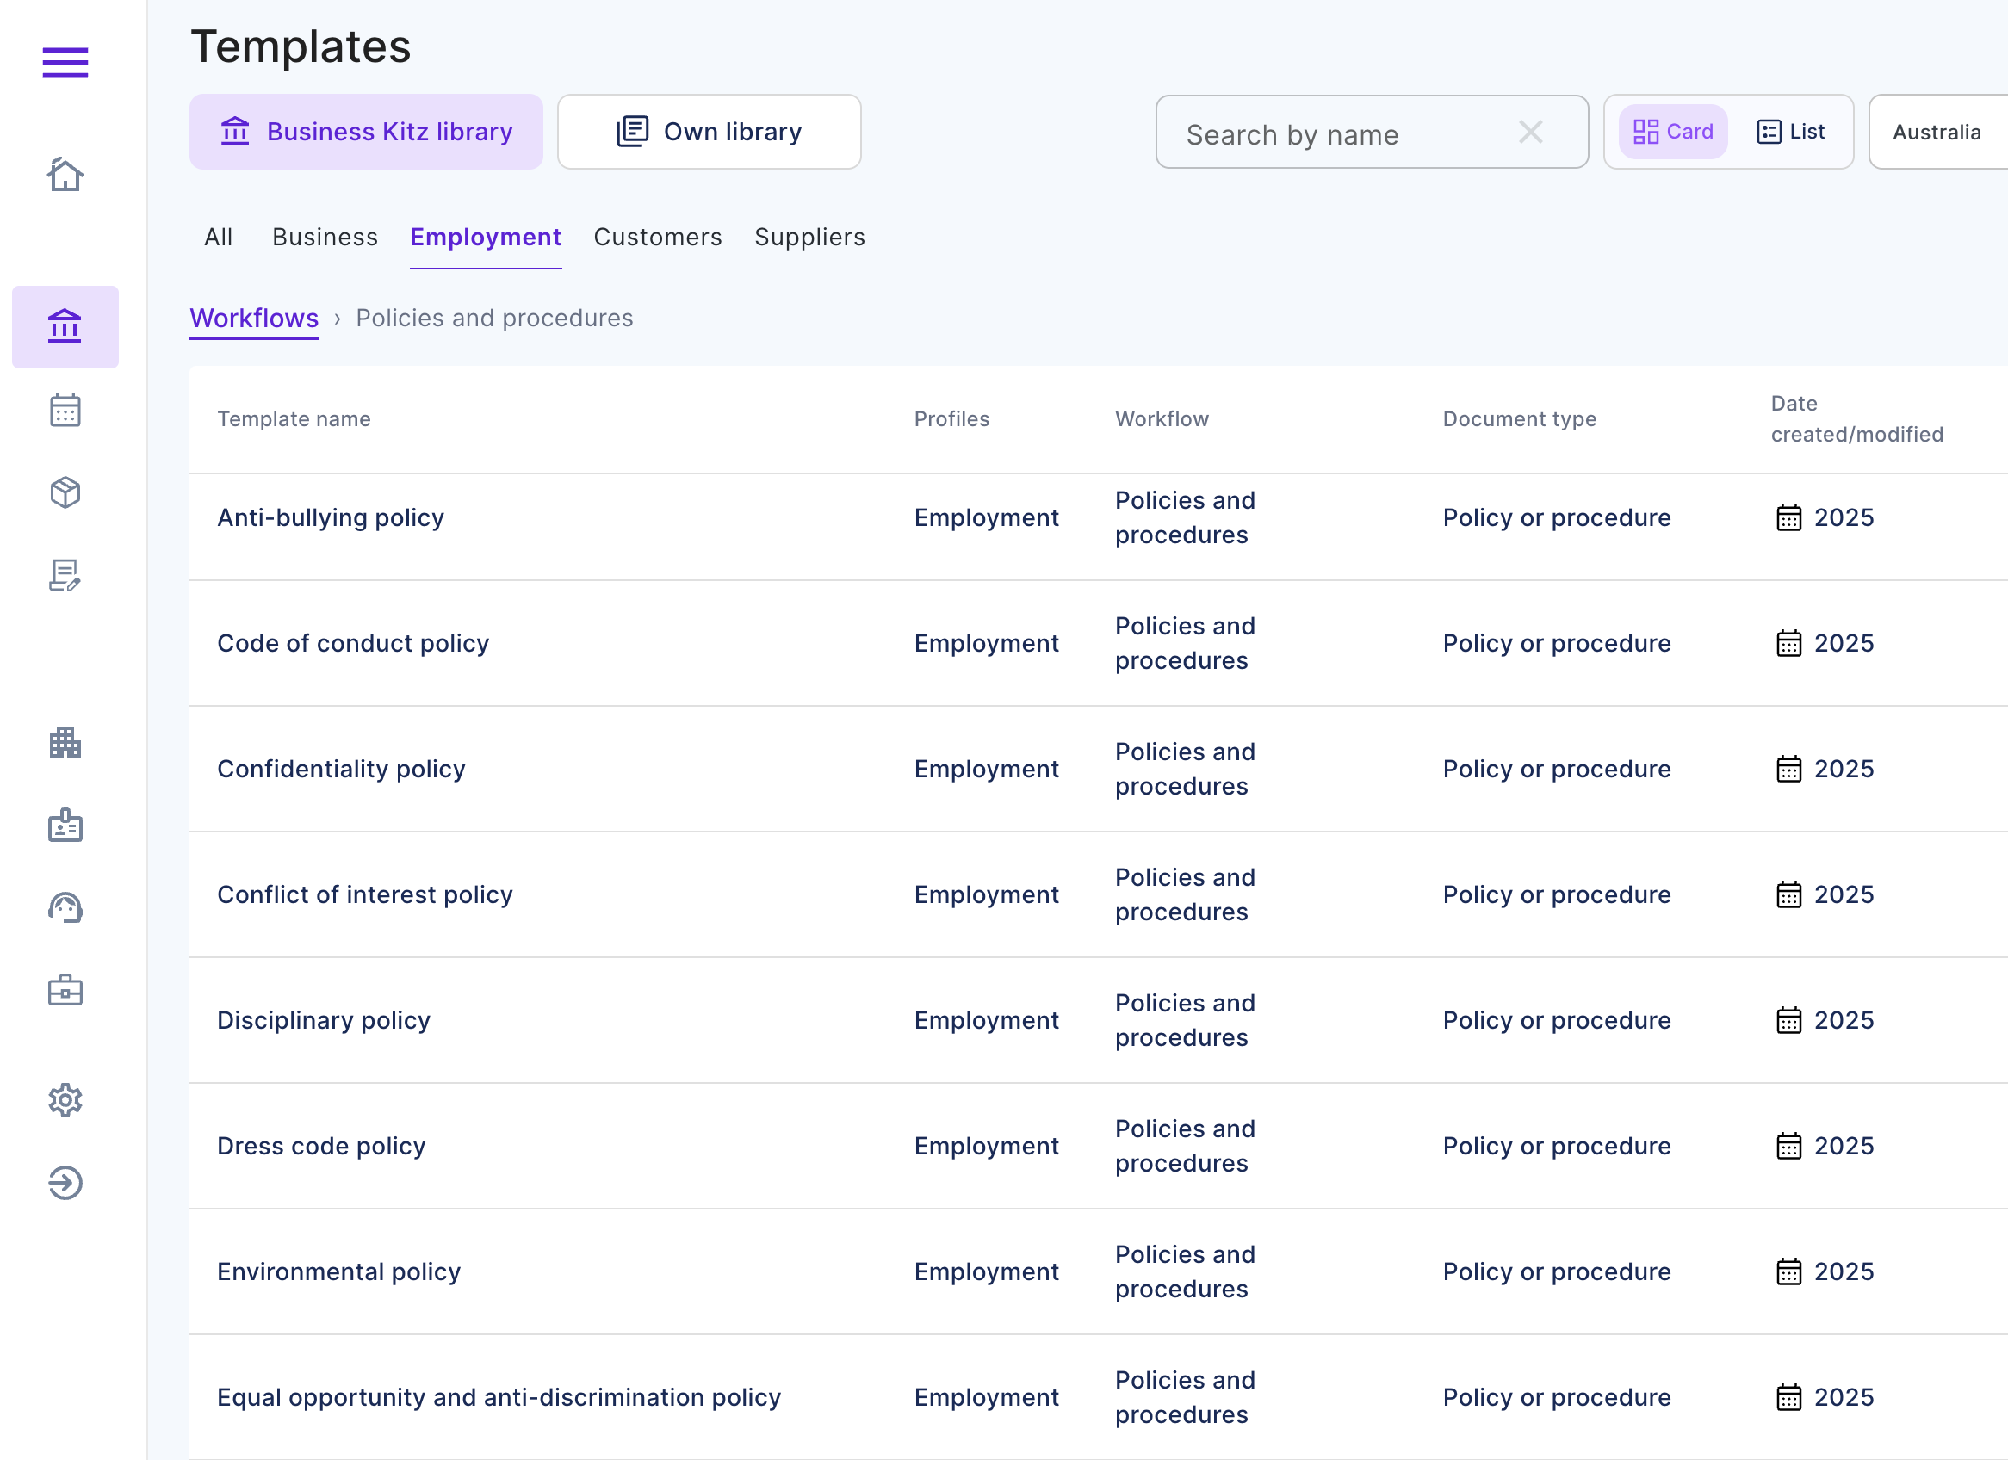Open the calendar icon in sidebar
The image size is (2008, 1460).
[x=65, y=410]
